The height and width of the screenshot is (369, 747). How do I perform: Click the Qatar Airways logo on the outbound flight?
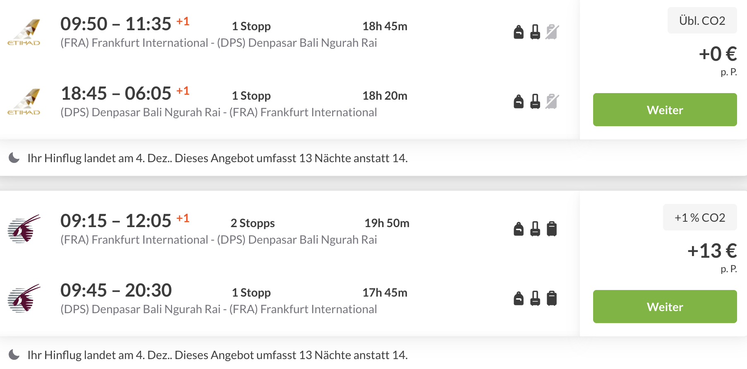coord(24,229)
